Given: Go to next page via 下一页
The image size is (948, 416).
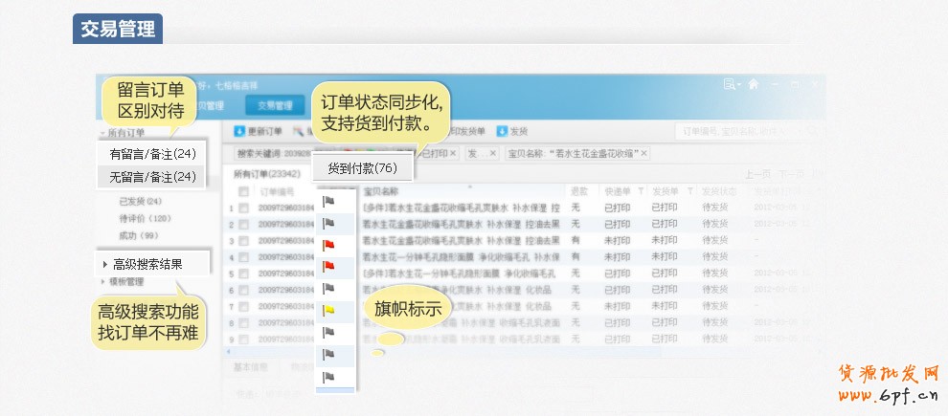Looking at the screenshot, I should click(x=791, y=174).
